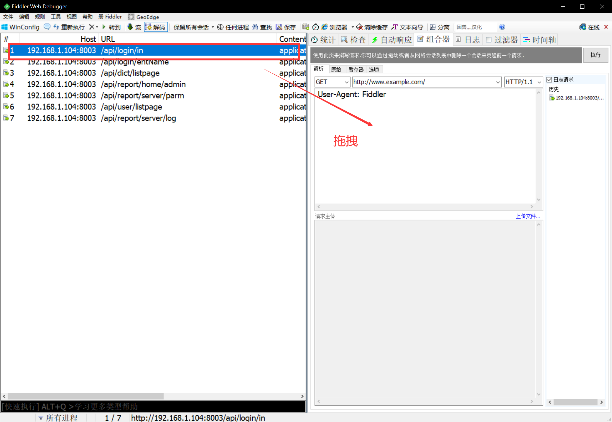
Task: Toggle the 解码 decode button
Action: (x=156, y=27)
